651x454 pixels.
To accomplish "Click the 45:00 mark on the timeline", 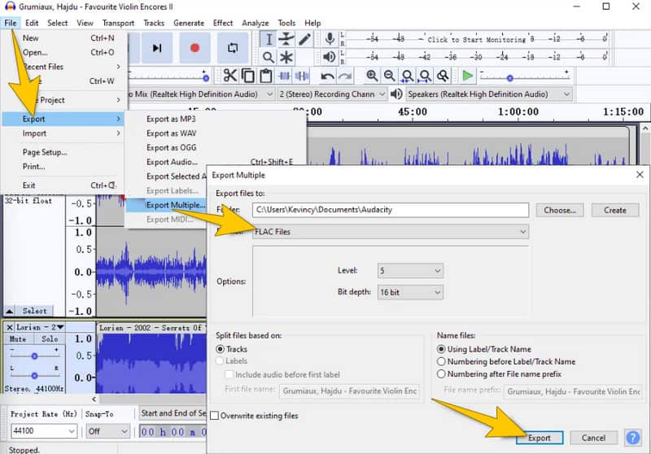I will 413,112.
